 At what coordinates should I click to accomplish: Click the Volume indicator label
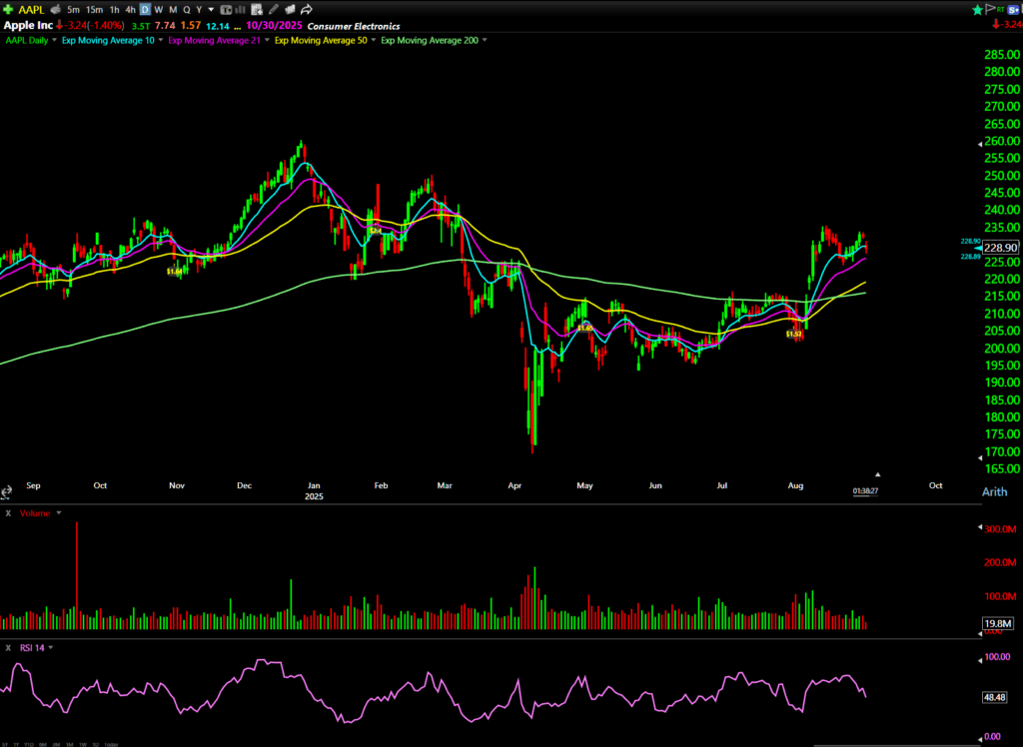[35, 513]
